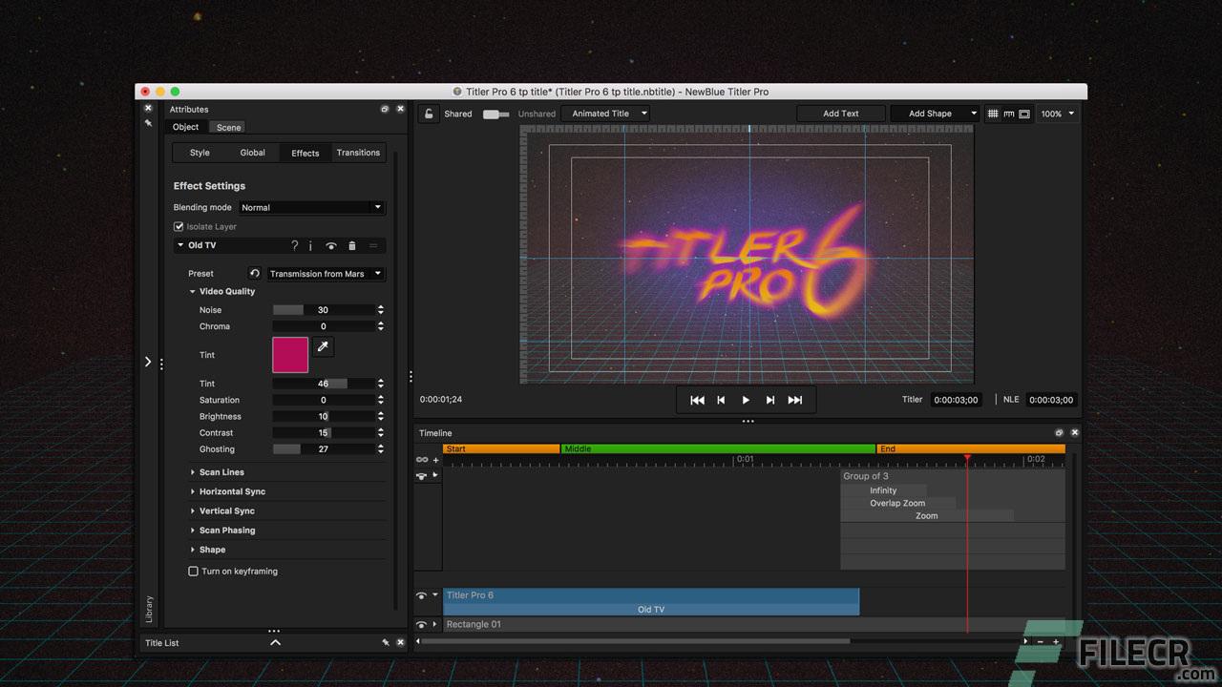Screen dimensions: 1222x687
Task: Open the Blending mode dropdown
Action: point(310,207)
